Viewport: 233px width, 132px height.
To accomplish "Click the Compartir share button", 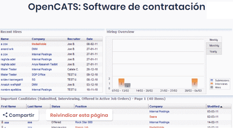I will (19, 115).
